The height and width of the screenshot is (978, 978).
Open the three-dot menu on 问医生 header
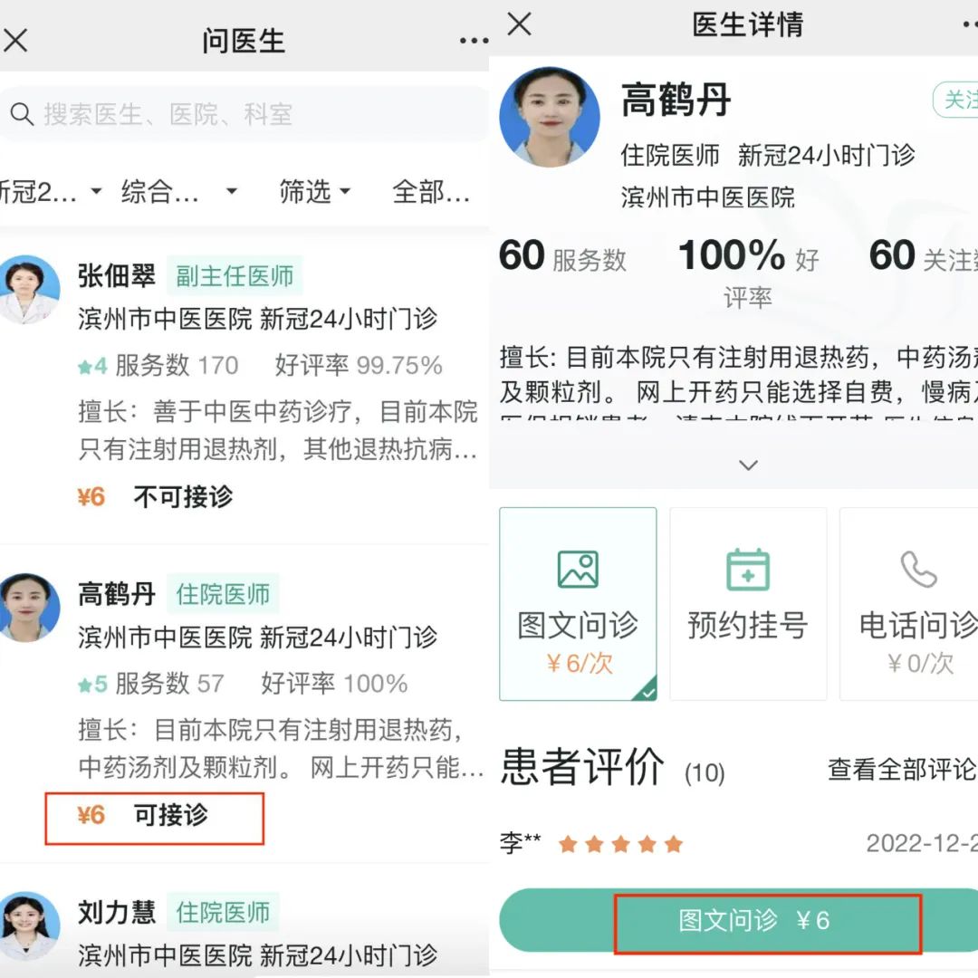point(474,41)
